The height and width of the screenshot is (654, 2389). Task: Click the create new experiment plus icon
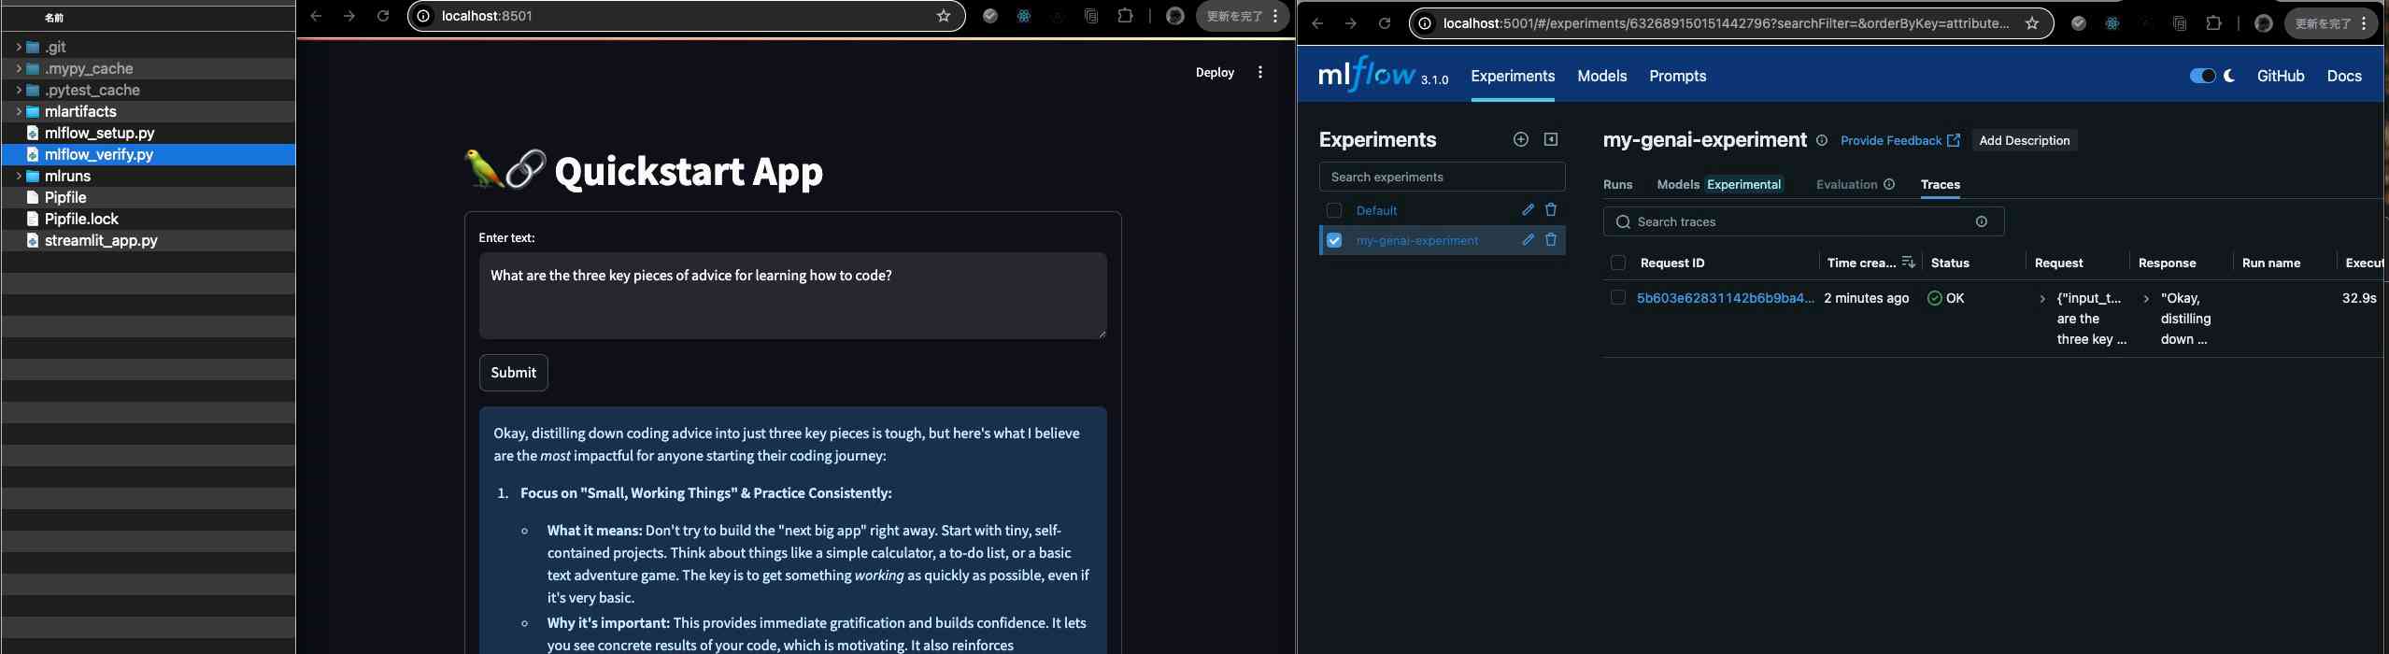[1520, 139]
